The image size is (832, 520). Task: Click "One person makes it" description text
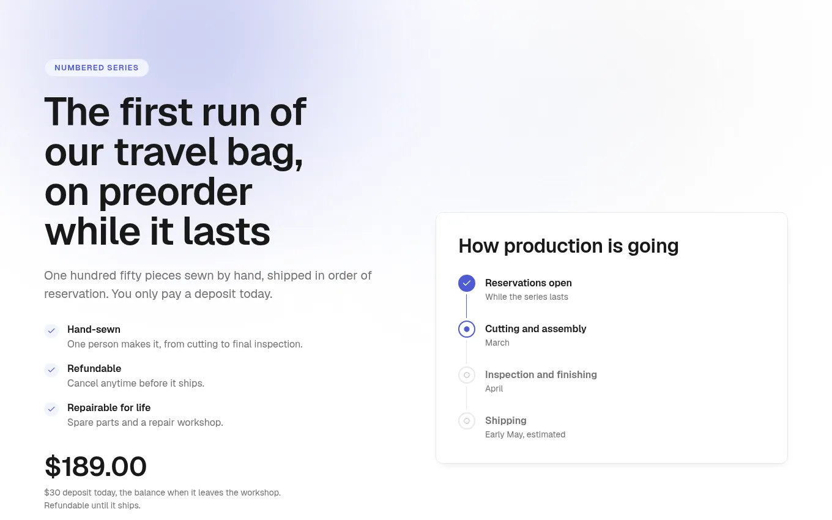coord(185,344)
